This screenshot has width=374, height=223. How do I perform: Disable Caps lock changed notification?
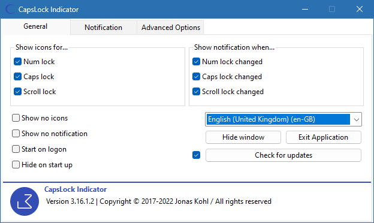(196, 77)
